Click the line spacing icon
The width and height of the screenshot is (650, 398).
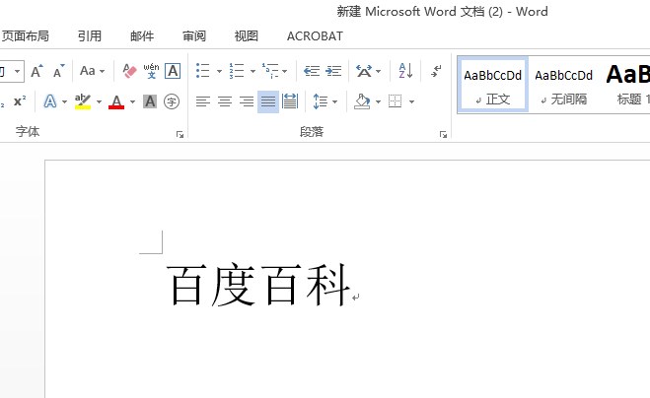tap(320, 101)
